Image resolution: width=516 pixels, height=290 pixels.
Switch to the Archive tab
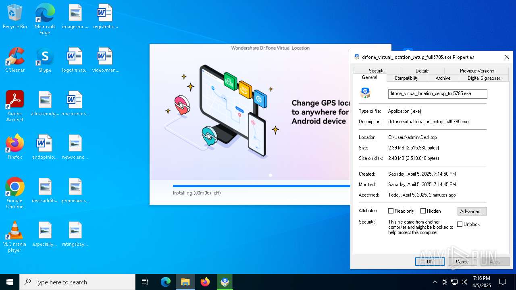[443, 78]
